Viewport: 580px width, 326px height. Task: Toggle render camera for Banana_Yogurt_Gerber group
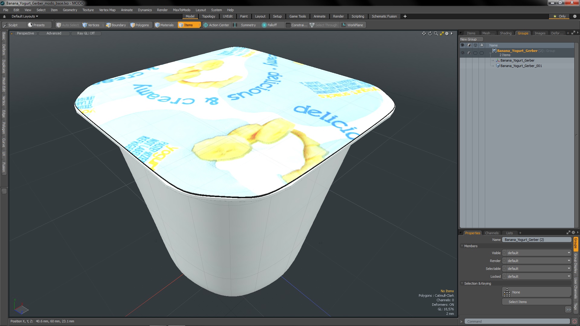point(469,53)
